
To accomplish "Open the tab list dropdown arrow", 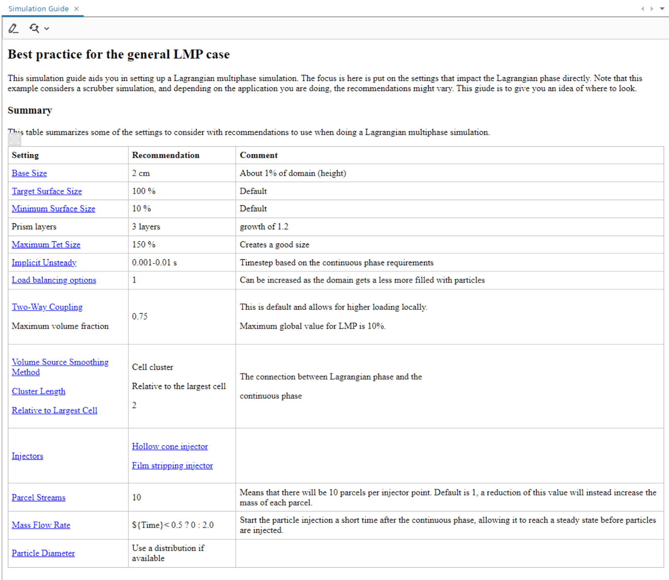I will tap(662, 9).
